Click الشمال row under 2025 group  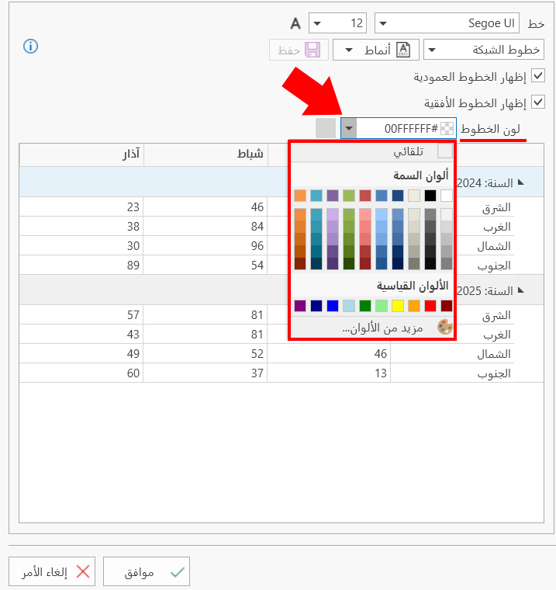(453, 354)
